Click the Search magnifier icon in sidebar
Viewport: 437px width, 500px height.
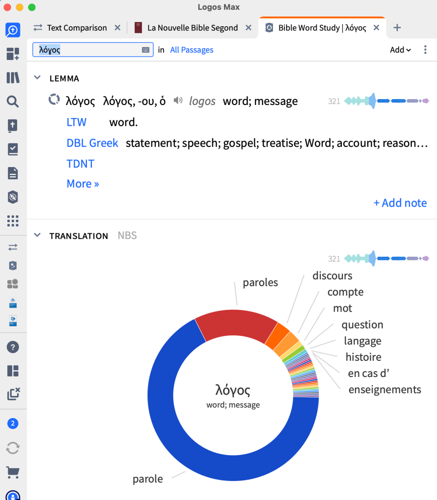pos(13,102)
